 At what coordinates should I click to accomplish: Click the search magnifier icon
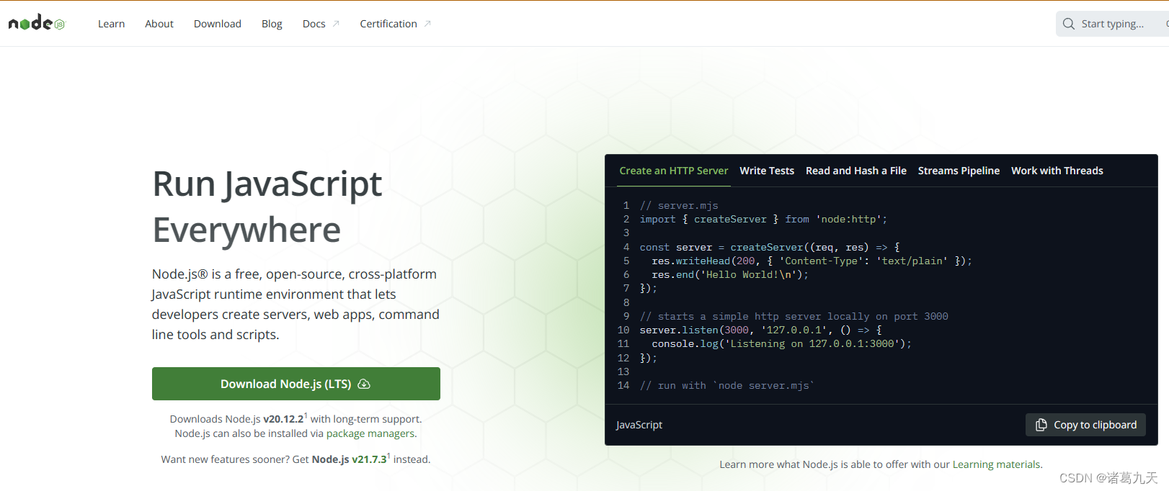click(x=1069, y=24)
